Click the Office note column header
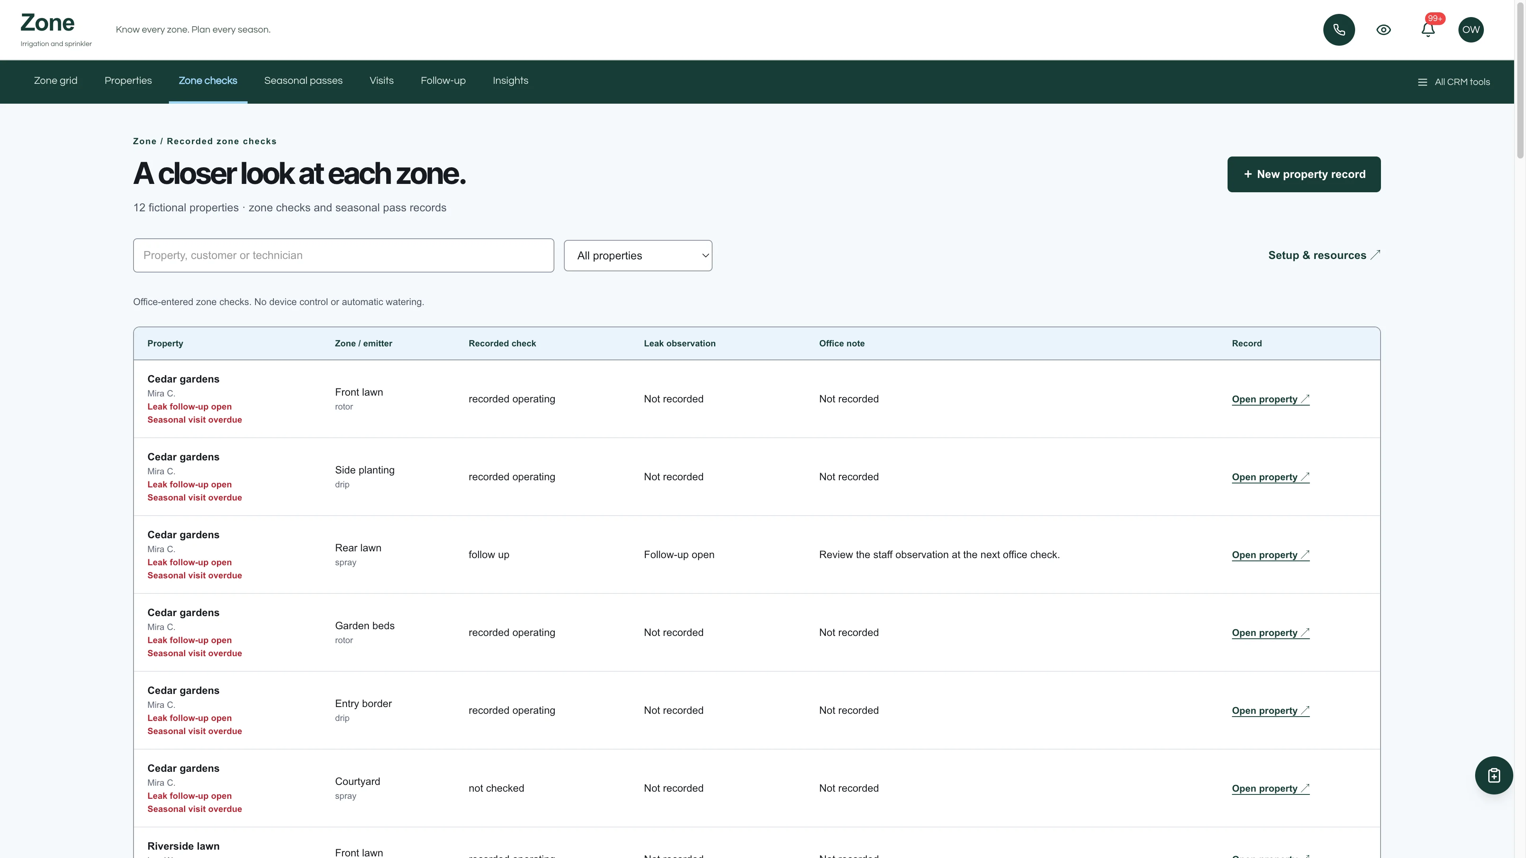The width and height of the screenshot is (1526, 858). (842, 344)
